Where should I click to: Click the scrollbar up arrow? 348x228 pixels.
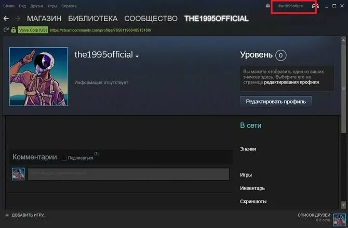(343, 40)
